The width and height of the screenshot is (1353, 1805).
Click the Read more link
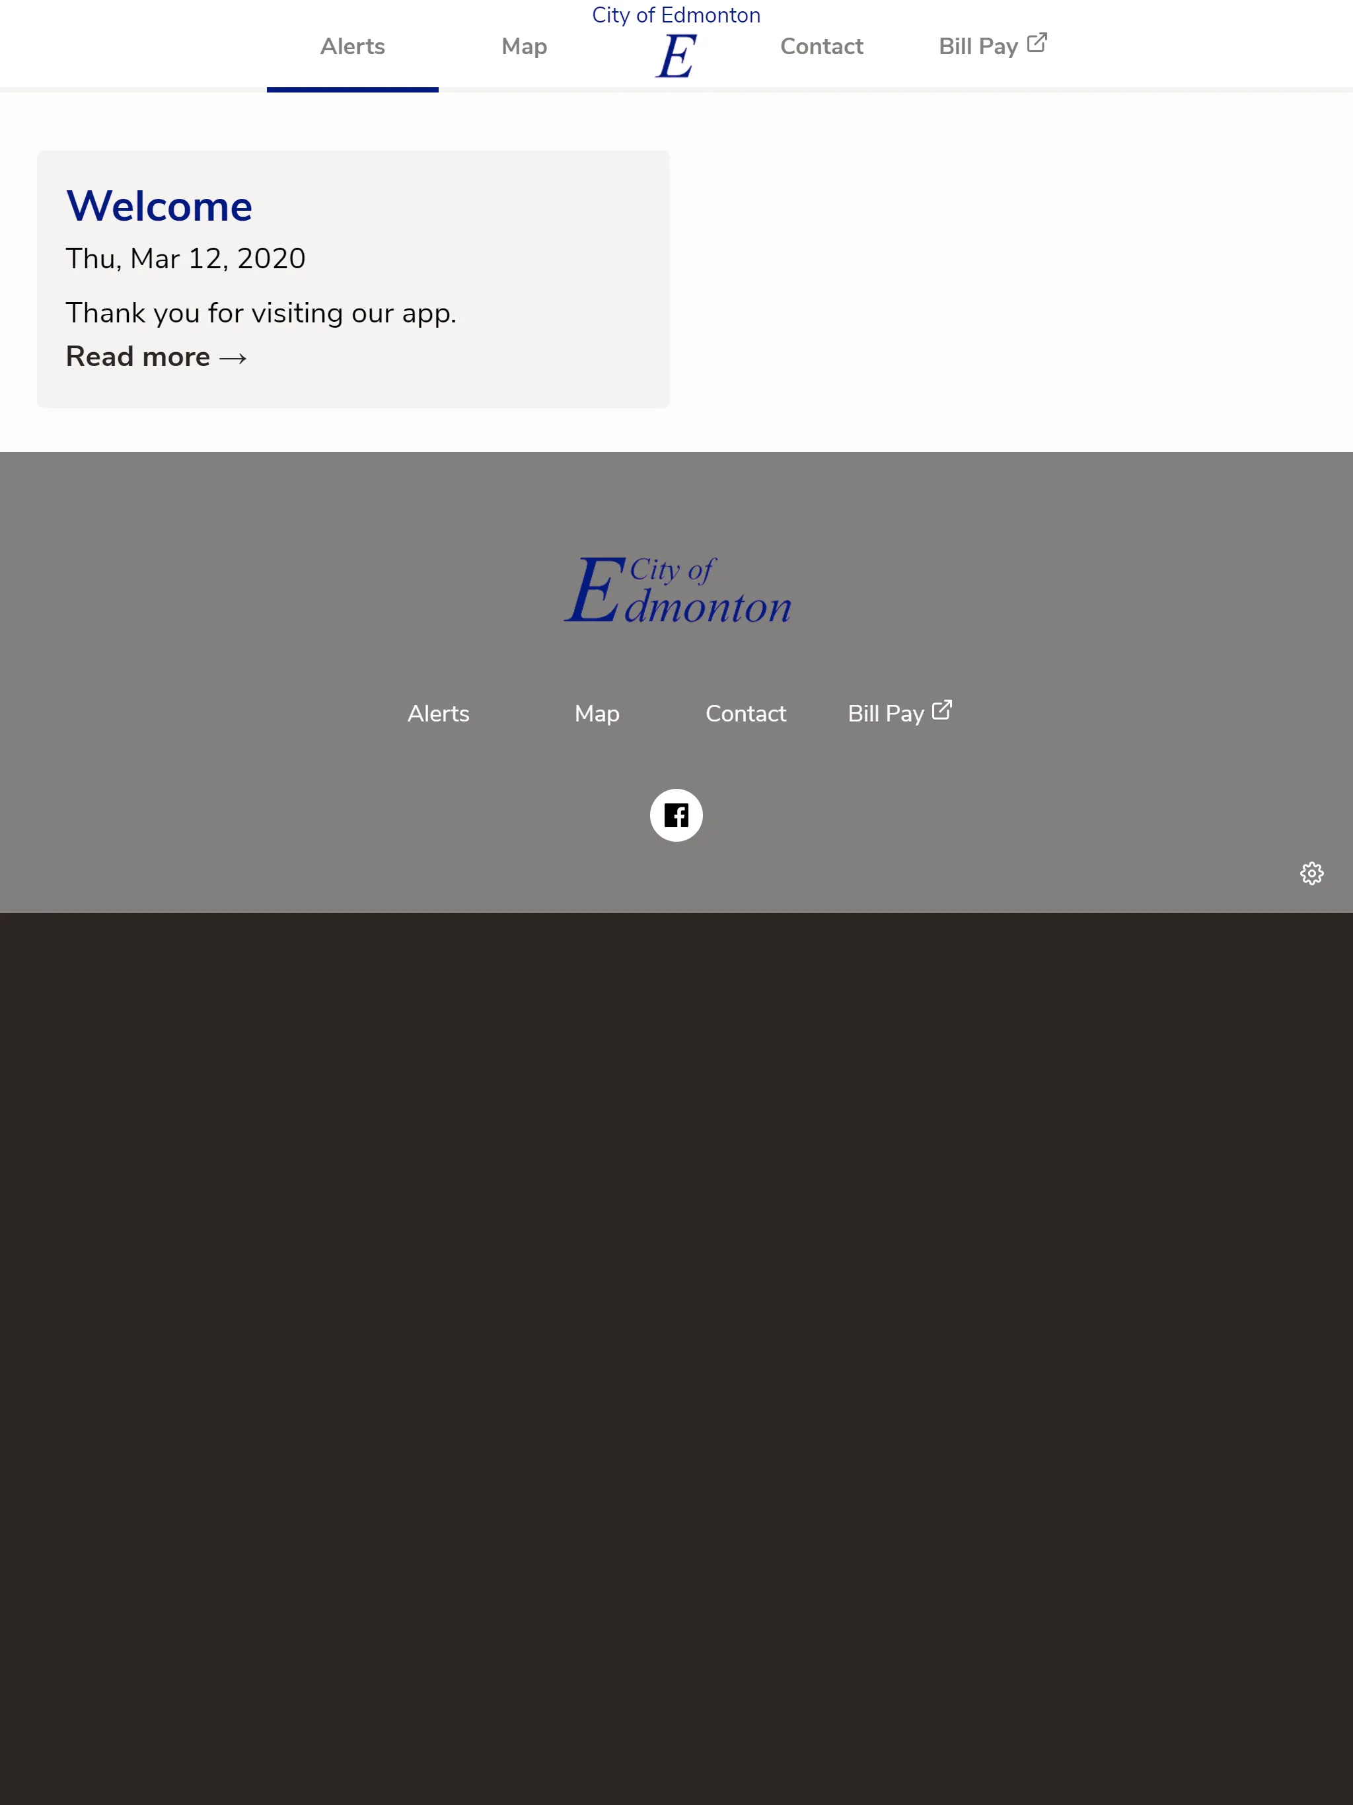tap(157, 357)
